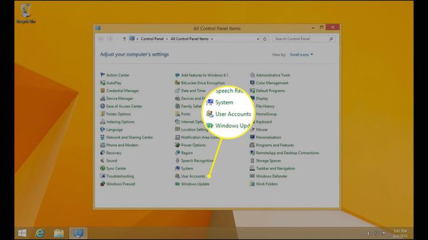This screenshot has width=428, height=240.
Task: Select the Ease of Access Center icon
Action: pyautogui.click(x=103, y=106)
